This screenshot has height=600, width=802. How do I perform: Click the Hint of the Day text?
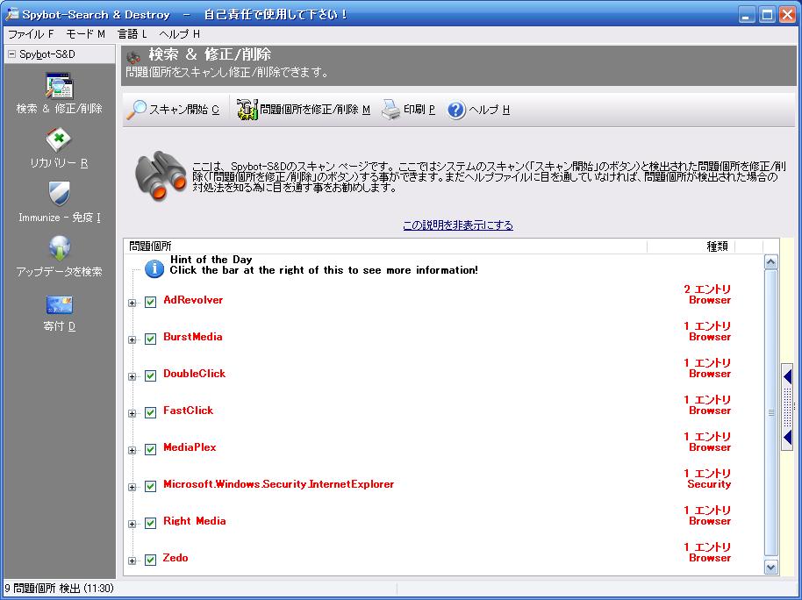pyautogui.click(x=211, y=260)
